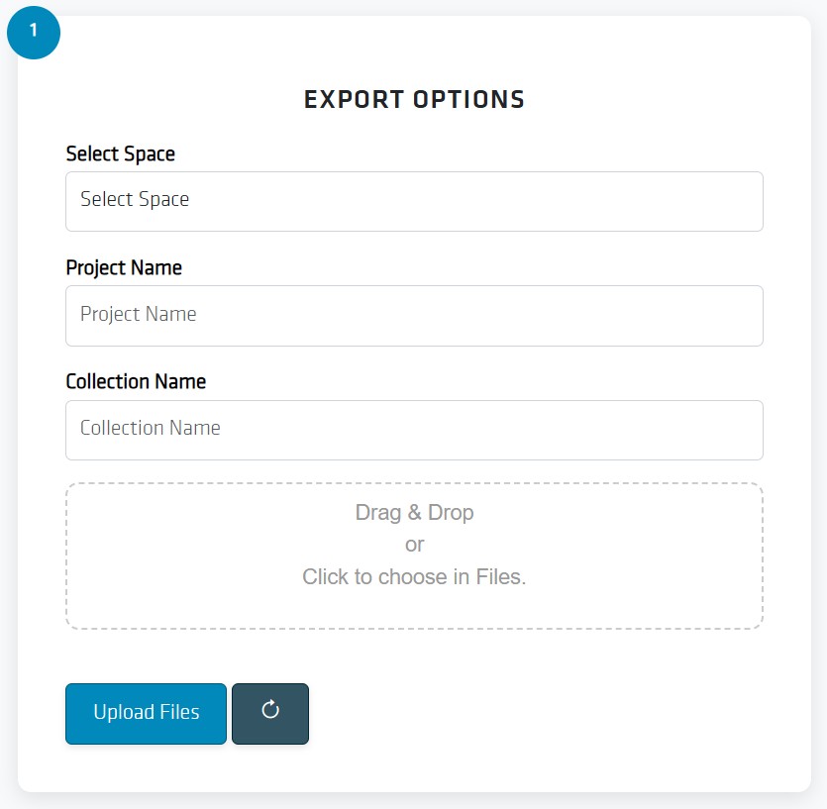Focus the Collection Name text box

(414, 430)
